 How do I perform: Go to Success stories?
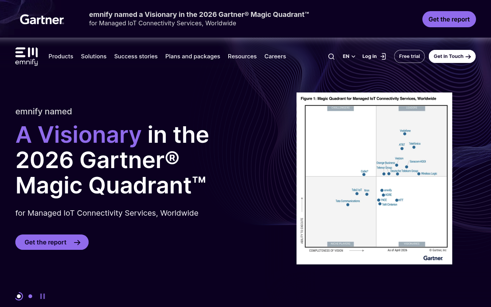(x=136, y=56)
